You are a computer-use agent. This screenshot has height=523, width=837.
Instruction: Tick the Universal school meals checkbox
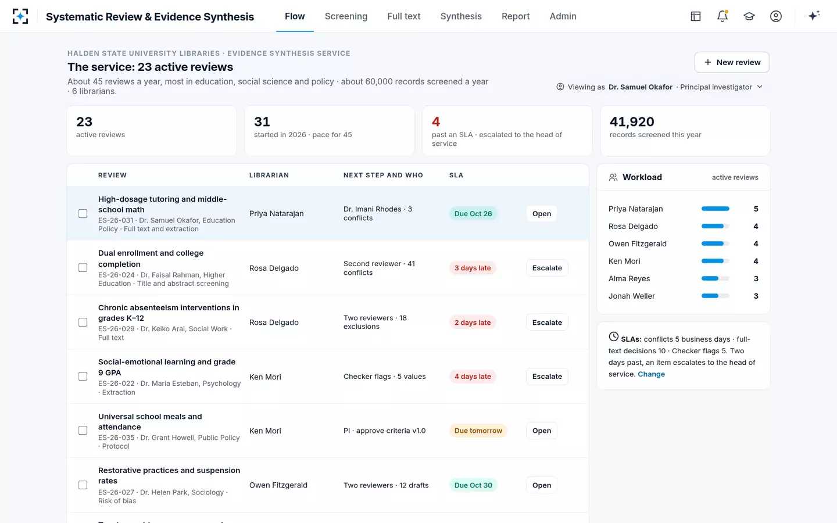coord(83,431)
